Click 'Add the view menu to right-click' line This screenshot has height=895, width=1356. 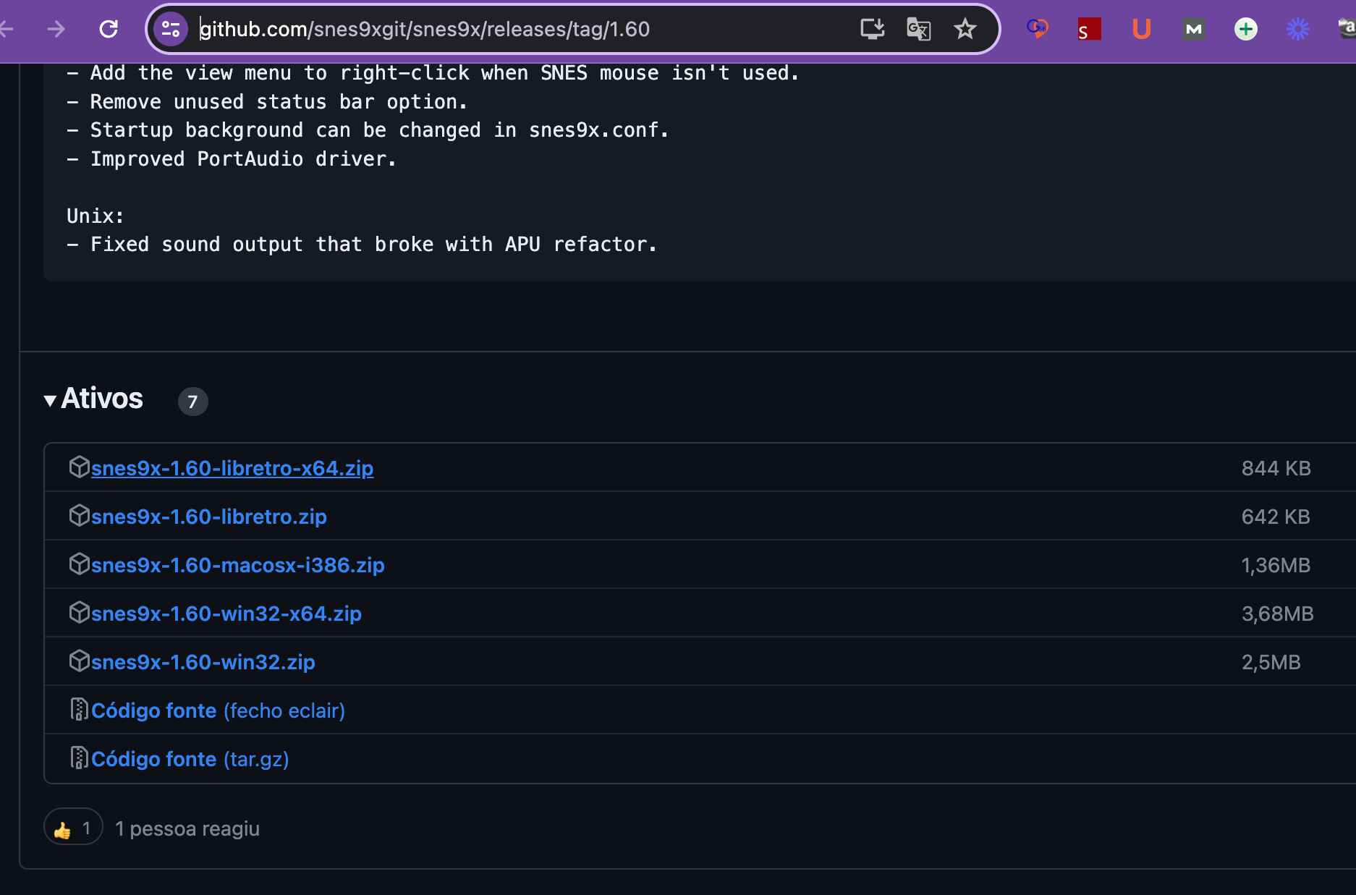coord(433,73)
